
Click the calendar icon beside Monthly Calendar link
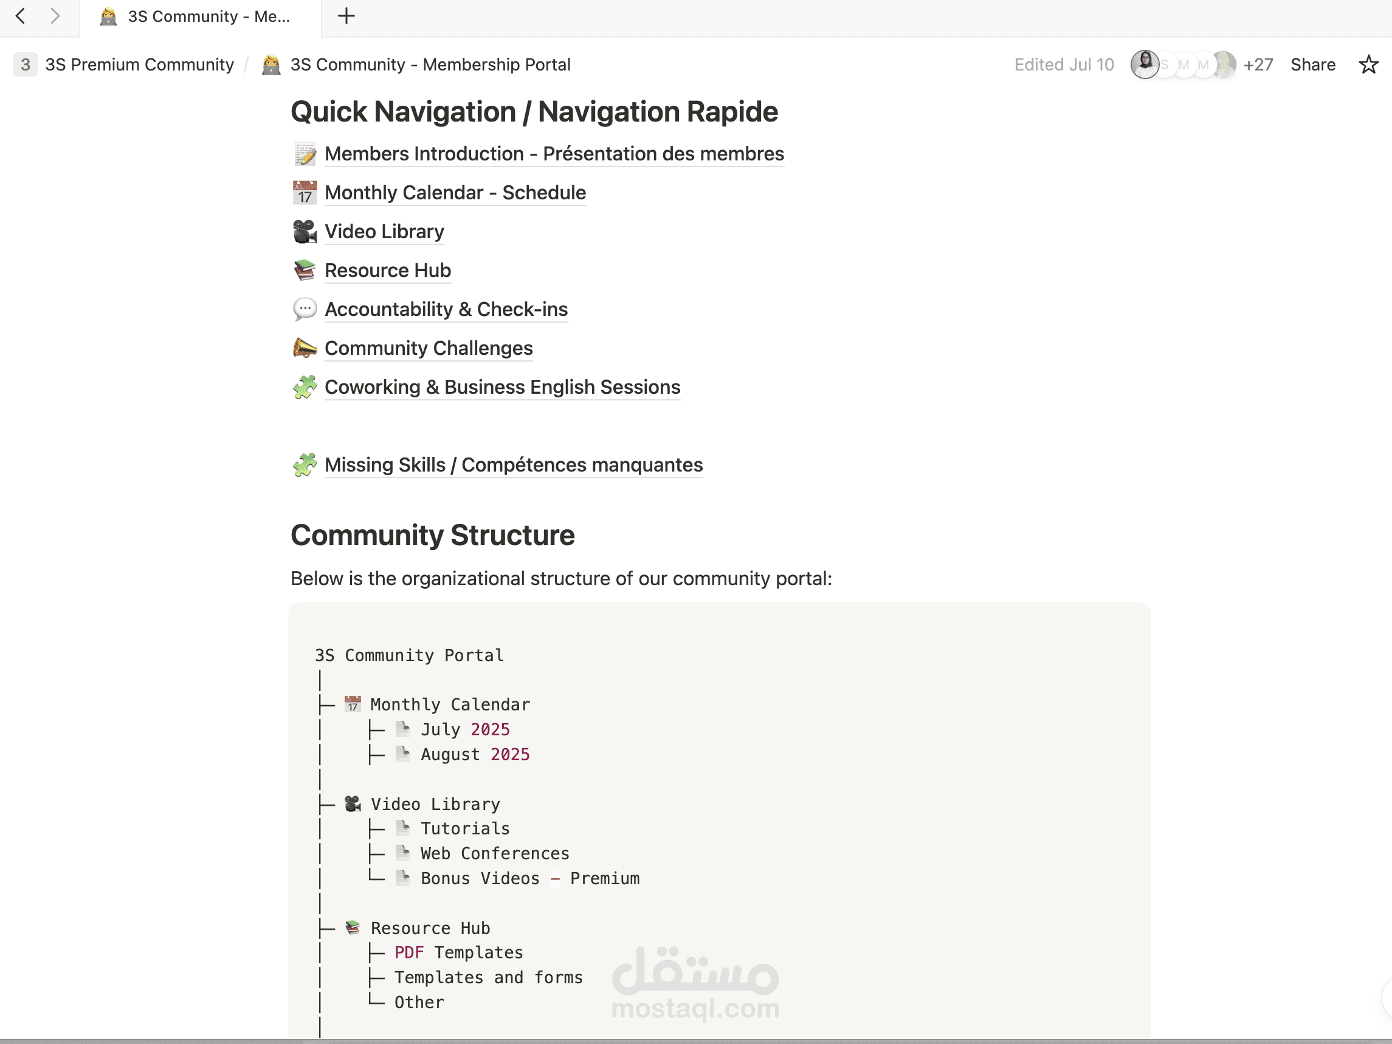tap(305, 193)
